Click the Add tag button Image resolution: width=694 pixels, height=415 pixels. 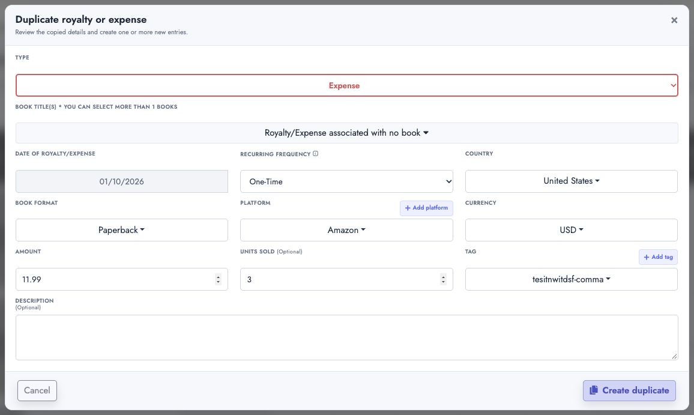658,257
